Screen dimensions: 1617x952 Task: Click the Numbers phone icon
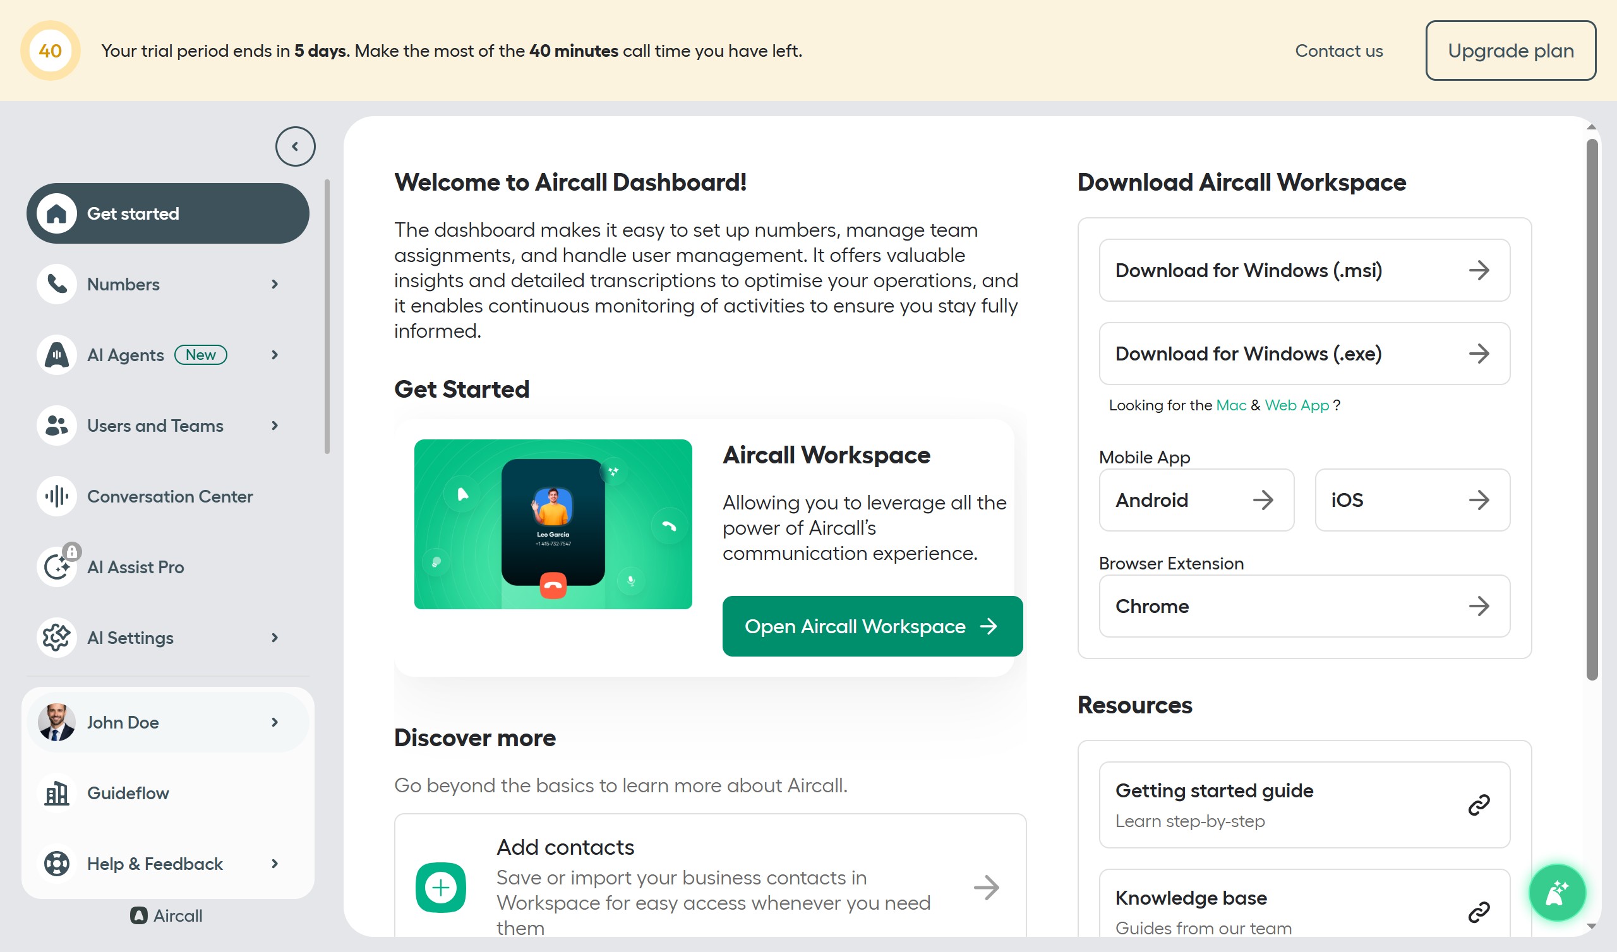[x=56, y=284]
